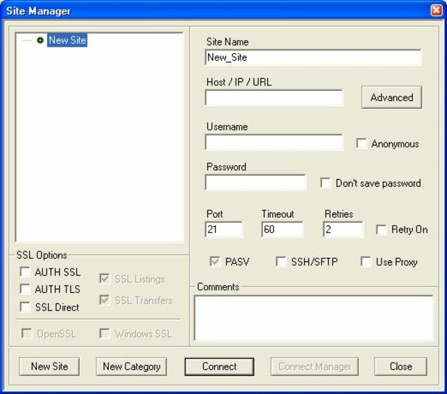Screen dimensions: 447x394
Task: Hit the Connect button
Action: tap(220, 366)
